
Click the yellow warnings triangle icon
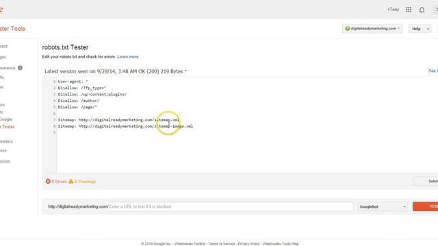(x=71, y=181)
